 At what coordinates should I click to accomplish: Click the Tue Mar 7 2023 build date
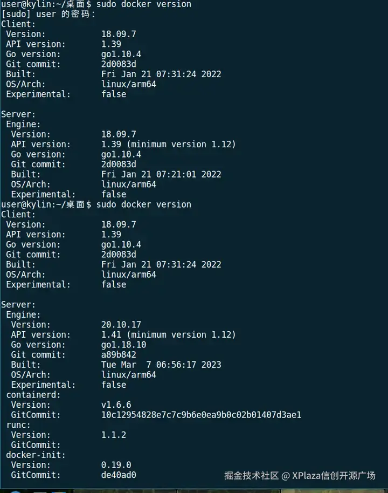[161, 365]
